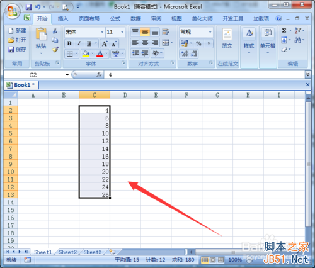Click the Cut scissors icon

[x=55, y=31]
